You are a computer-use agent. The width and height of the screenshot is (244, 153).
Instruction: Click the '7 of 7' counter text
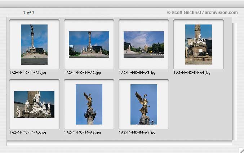[29, 13]
